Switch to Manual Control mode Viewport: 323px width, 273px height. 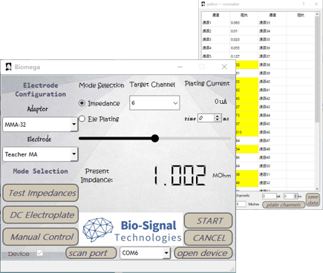41,237
